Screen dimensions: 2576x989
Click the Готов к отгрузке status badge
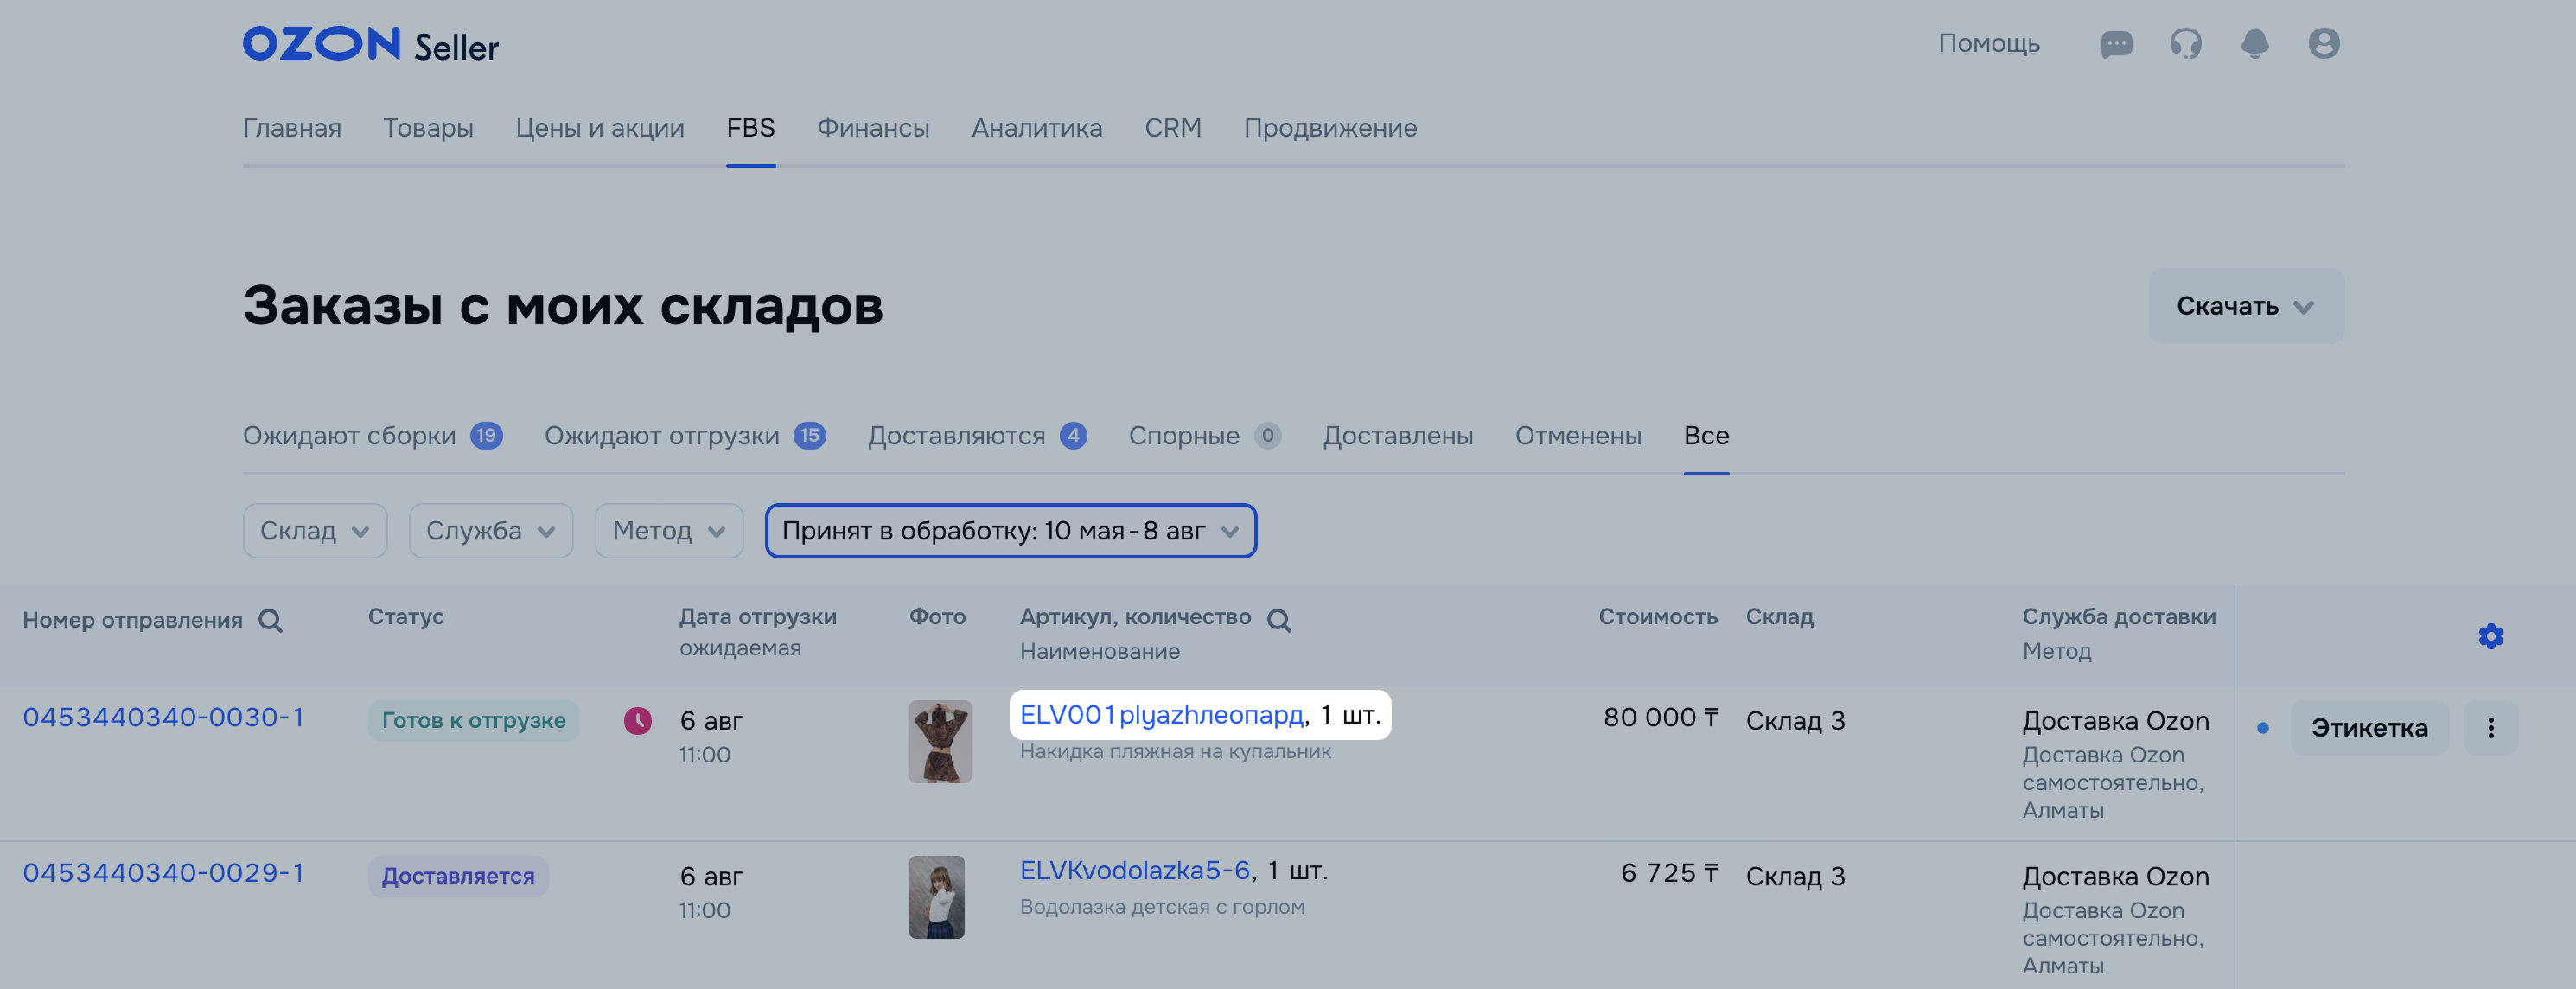point(473,721)
